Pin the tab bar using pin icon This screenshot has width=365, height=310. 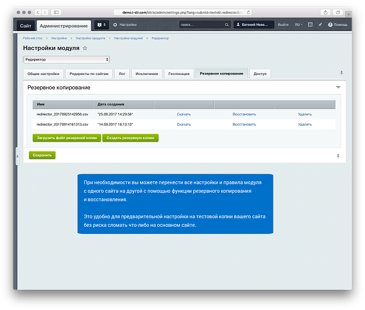[x=341, y=73]
